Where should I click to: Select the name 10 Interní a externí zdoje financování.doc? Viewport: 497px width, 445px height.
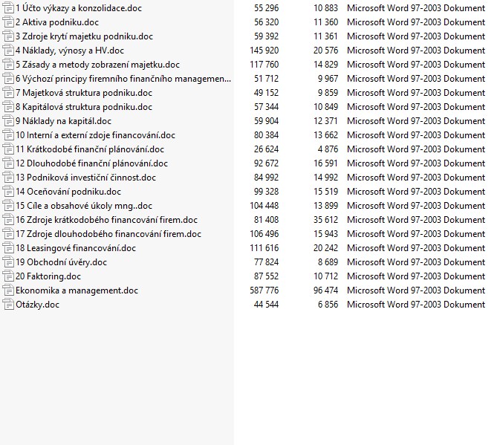click(x=95, y=135)
